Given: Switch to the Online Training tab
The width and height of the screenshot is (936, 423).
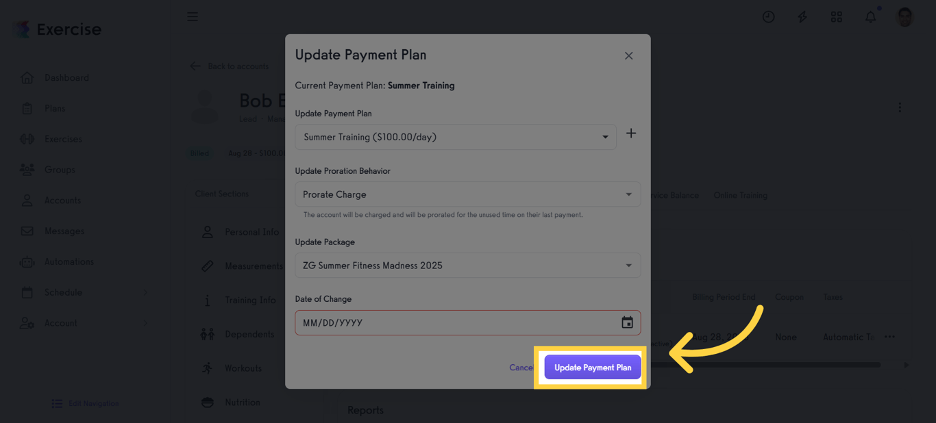Looking at the screenshot, I should (740, 195).
